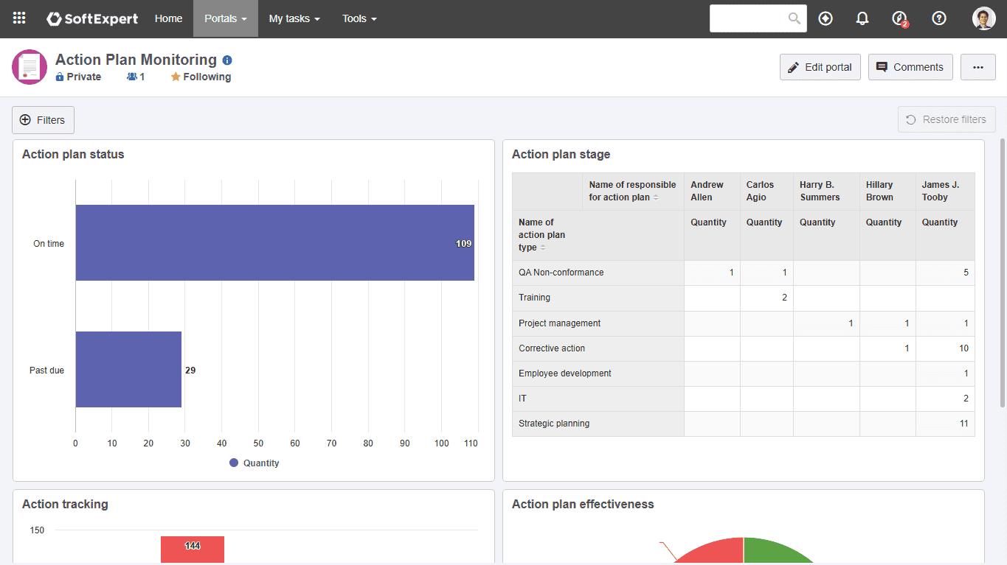Go to the Home menu item
This screenshot has height=565, width=1007.
(168, 18)
